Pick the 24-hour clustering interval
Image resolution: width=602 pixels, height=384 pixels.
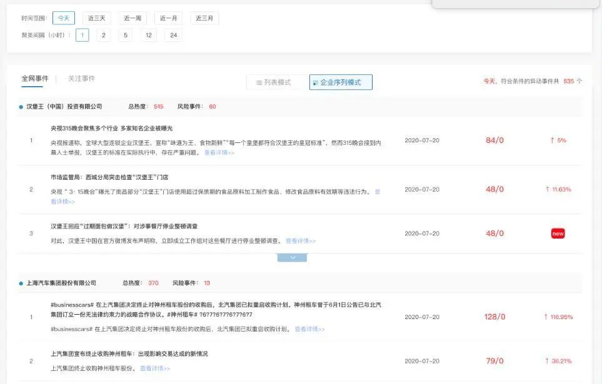[173, 35]
